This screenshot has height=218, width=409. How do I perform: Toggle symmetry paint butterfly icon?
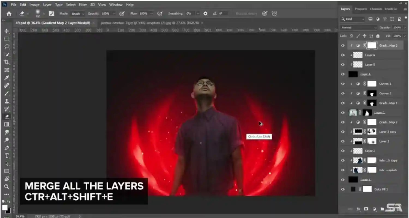(x=274, y=13)
